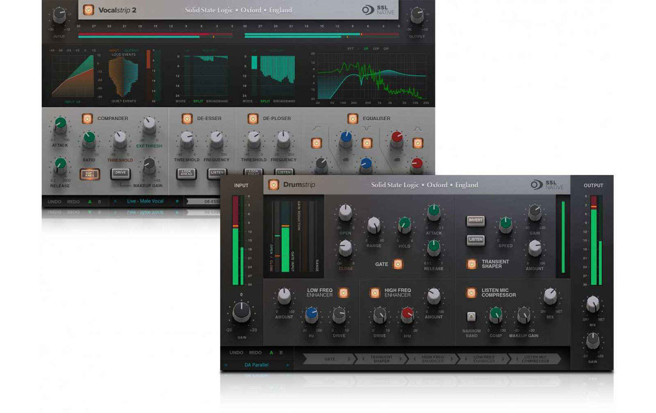Click Undo in Vocalstrip 2

coord(55,201)
